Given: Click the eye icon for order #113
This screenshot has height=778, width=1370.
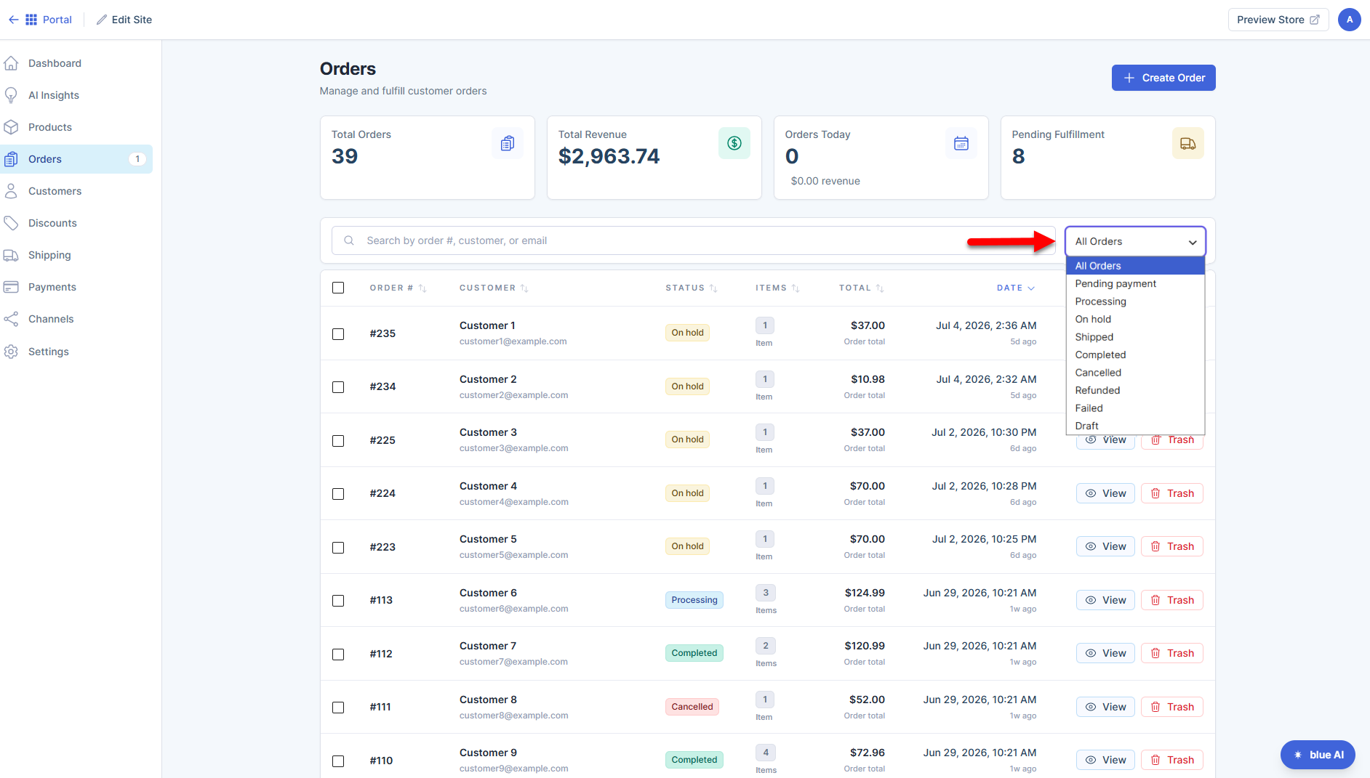Looking at the screenshot, I should pos(1091,600).
